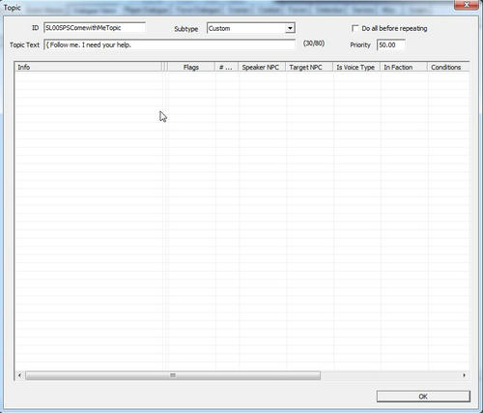The height and width of the screenshot is (413, 483).
Task: Click the horizontal scrollbar left arrow
Action: point(19,375)
